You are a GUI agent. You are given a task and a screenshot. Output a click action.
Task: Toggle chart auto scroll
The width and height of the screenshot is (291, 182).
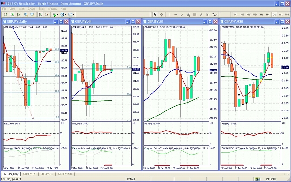tap(40, 14)
